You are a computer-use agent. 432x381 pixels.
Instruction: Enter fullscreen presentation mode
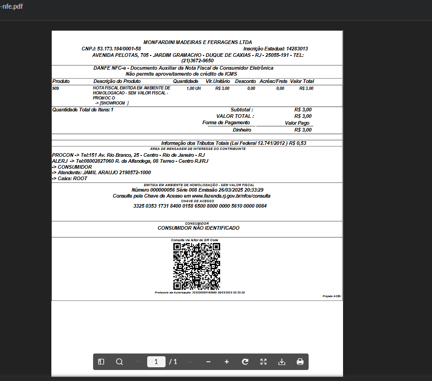pos(263,362)
